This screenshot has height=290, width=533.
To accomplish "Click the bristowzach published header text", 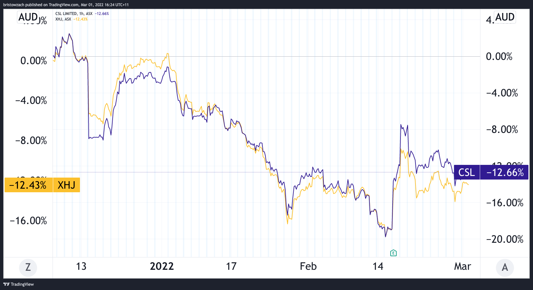I will [66, 5].
